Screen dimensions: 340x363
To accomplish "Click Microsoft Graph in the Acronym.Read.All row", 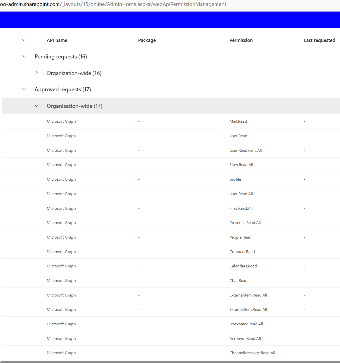I will pos(61,338).
